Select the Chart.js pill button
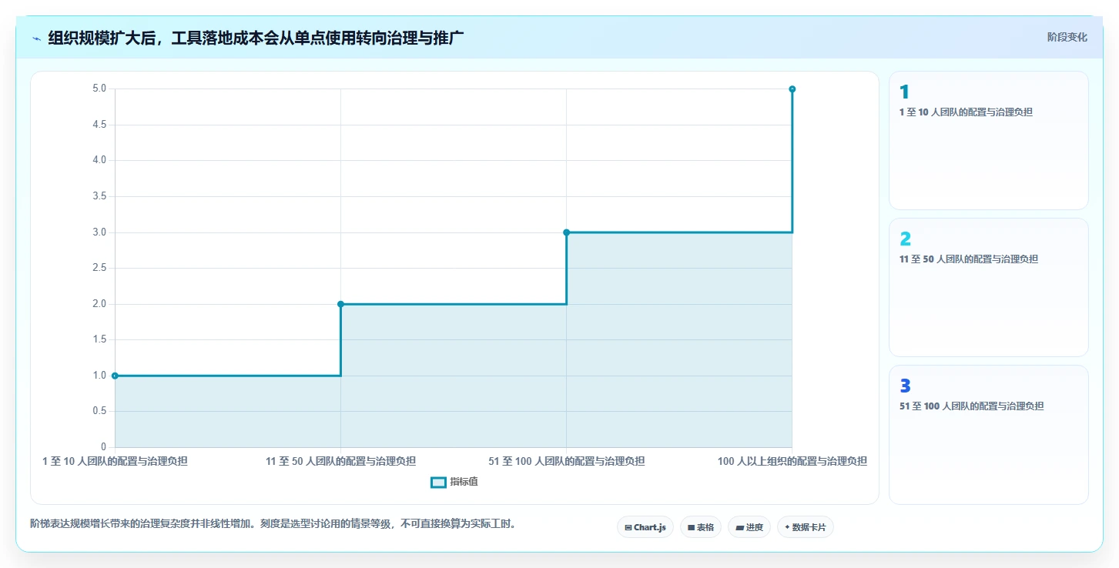Screen dimensions: 1119x568 pos(645,527)
